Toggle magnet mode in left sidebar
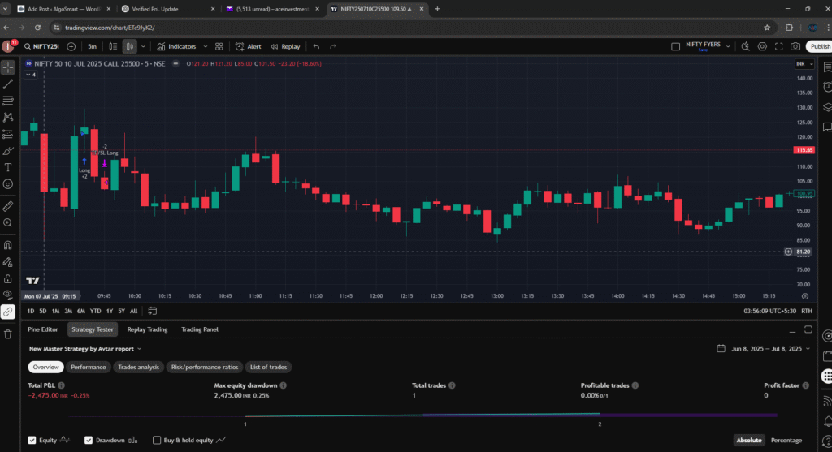The width and height of the screenshot is (832, 452). coord(8,245)
